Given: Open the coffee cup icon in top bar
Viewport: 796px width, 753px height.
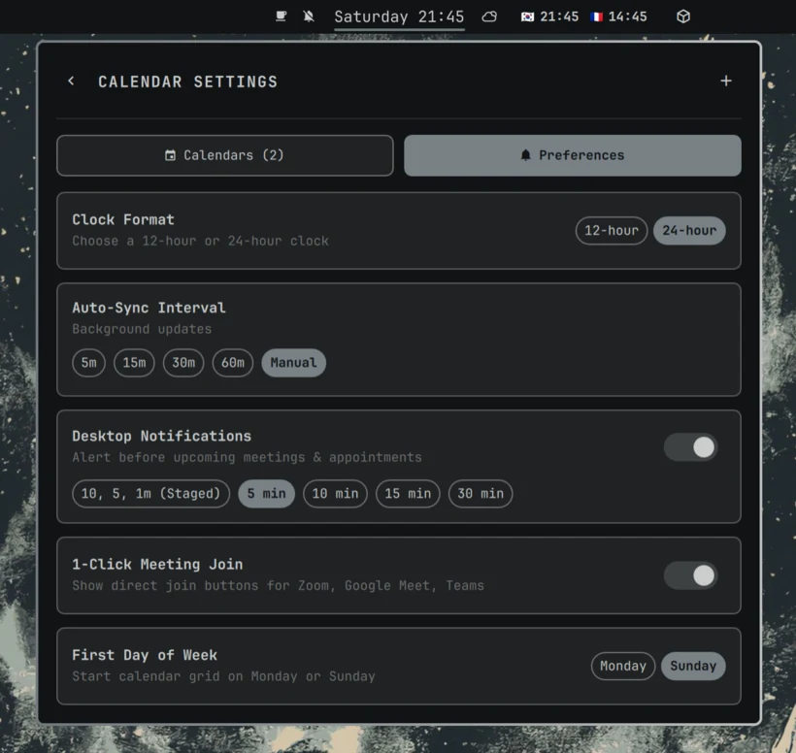Looking at the screenshot, I should (x=281, y=16).
